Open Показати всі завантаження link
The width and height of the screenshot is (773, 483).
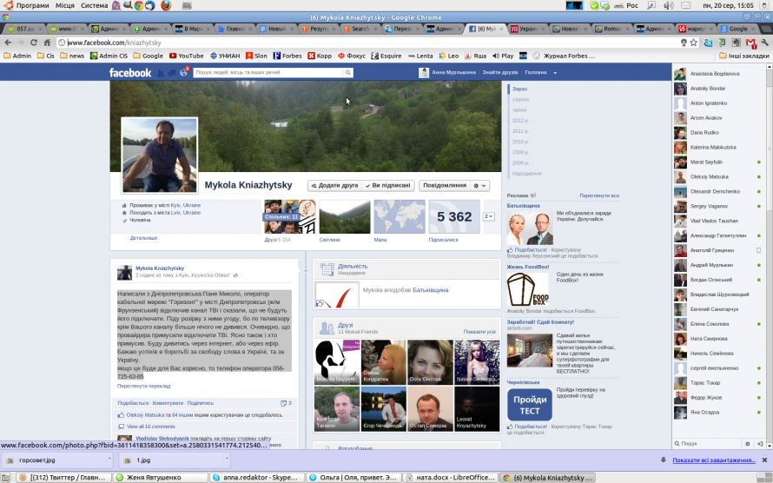coord(713,460)
